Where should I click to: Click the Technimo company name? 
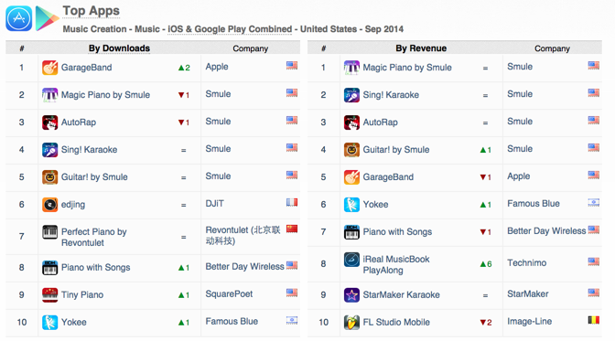click(x=526, y=262)
